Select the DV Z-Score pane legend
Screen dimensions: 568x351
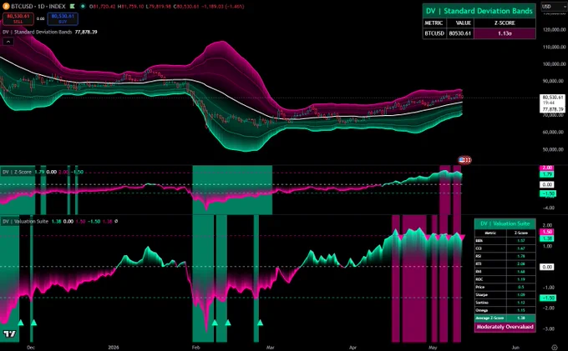(17, 172)
